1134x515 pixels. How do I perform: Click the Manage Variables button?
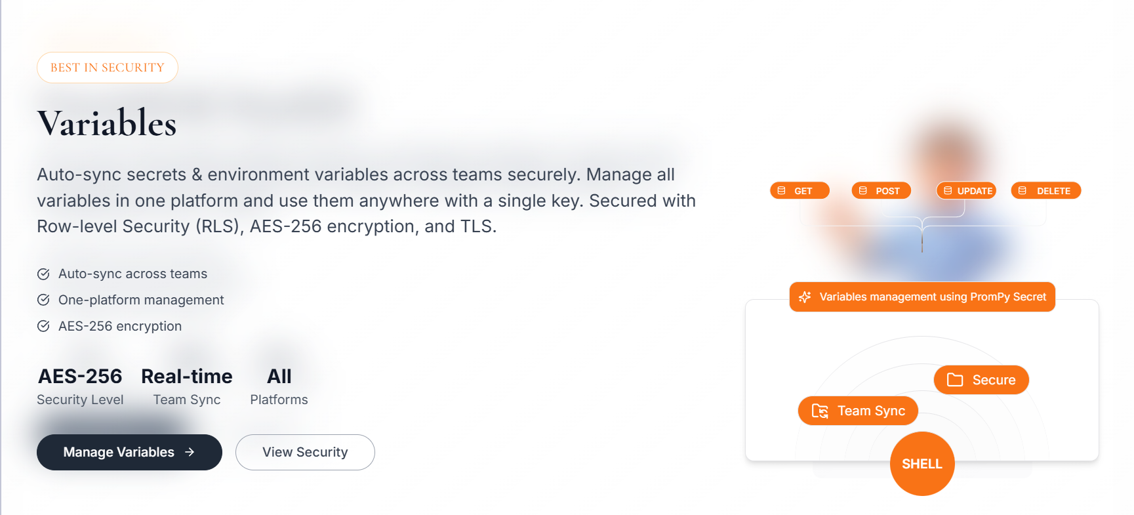(129, 452)
